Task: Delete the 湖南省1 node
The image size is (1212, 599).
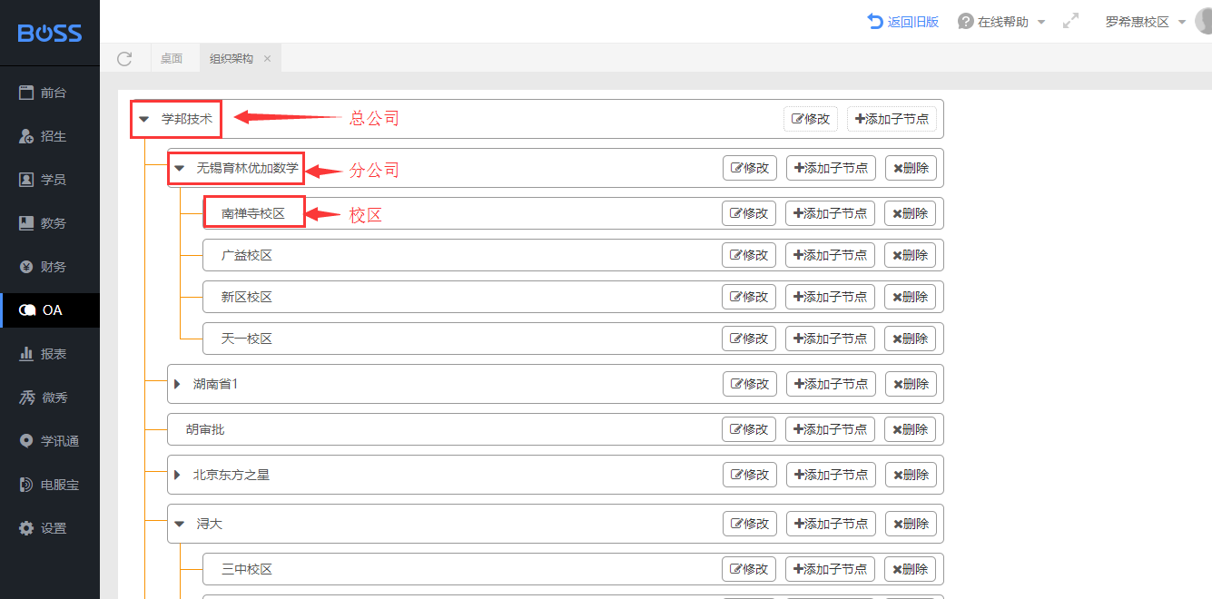Action: click(911, 384)
